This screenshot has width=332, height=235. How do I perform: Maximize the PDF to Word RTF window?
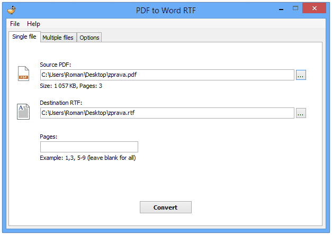point(295,8)
